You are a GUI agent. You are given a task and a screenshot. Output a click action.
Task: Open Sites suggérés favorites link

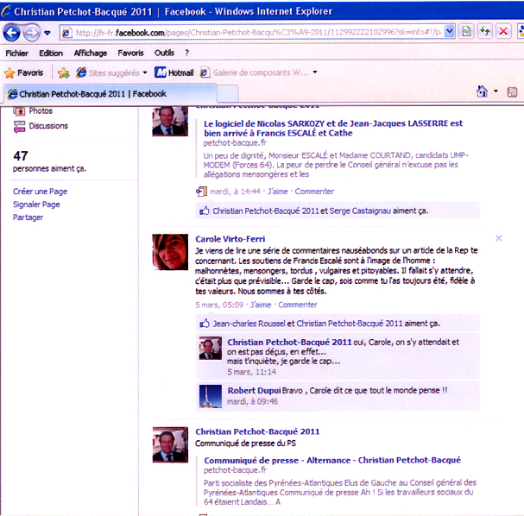pos(108,72)
